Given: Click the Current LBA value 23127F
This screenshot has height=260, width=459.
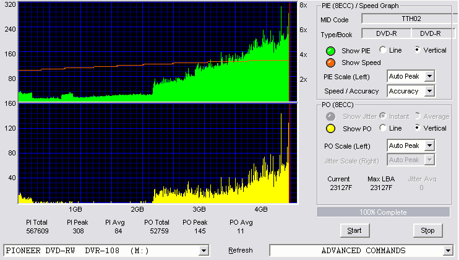Looking at the screenshot, I should click(x=341, y=188).
